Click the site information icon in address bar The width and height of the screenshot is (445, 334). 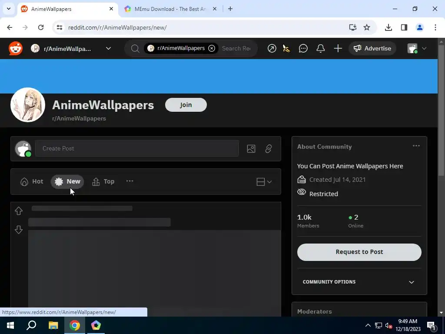point(59,27)
